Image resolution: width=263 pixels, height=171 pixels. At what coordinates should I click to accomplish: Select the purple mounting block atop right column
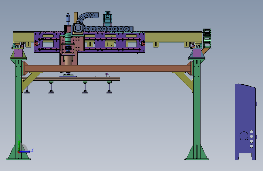[x=197, y=53]
